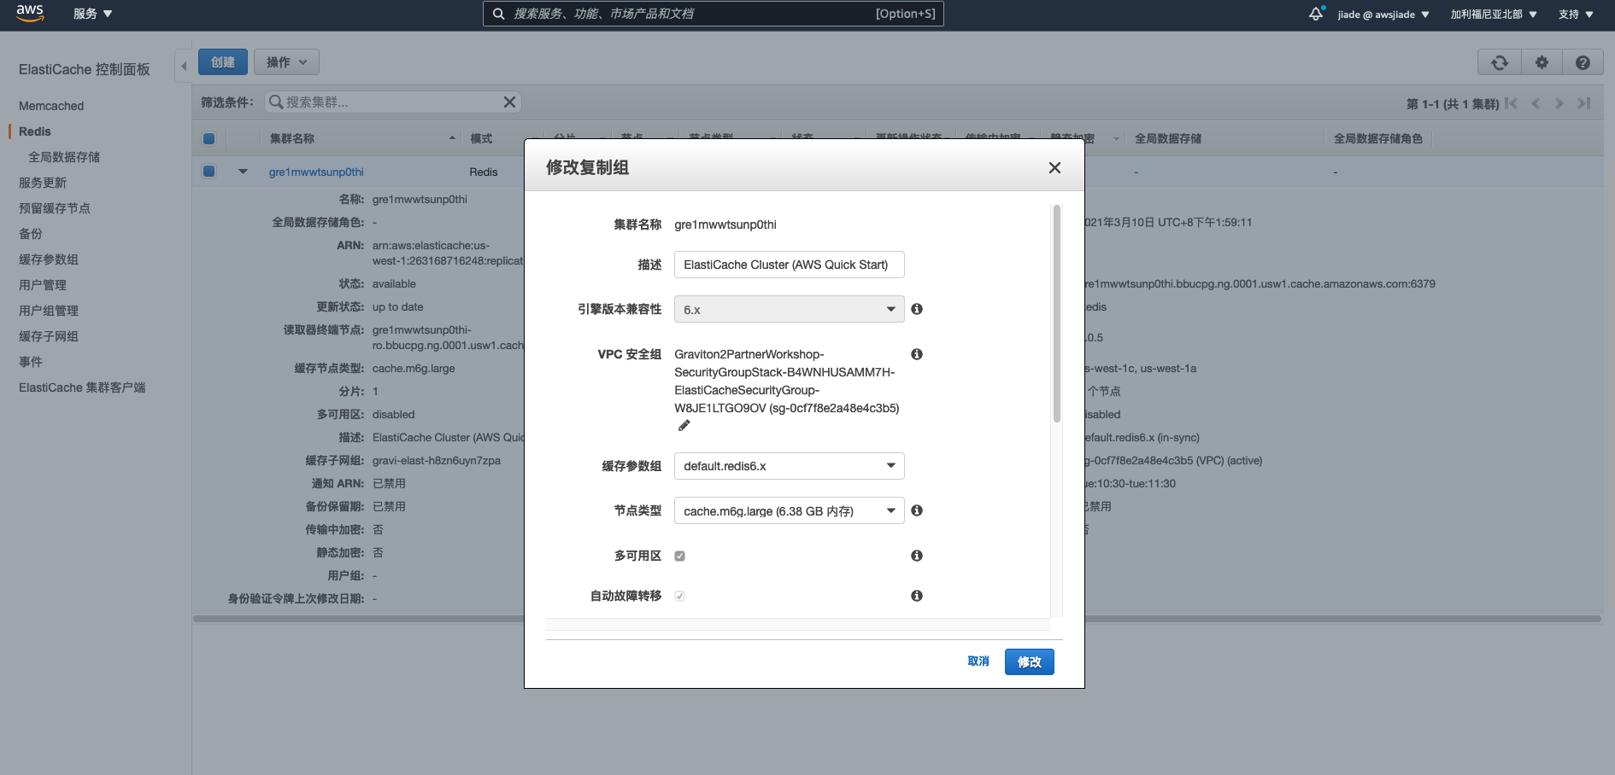This screenshot has width=1615, height=775.
Task: Open node type cache.m6g.large dropdown
Action: [x=789, y=510]
